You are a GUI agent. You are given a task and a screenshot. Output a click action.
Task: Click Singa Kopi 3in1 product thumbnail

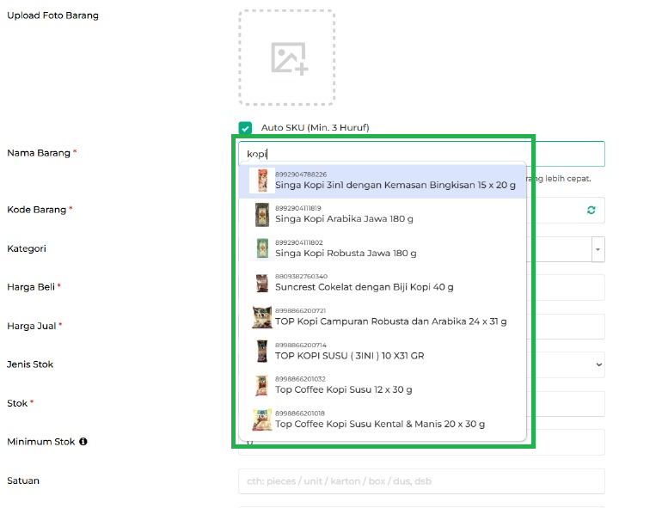pyautogui.click(x=262, y=181)
